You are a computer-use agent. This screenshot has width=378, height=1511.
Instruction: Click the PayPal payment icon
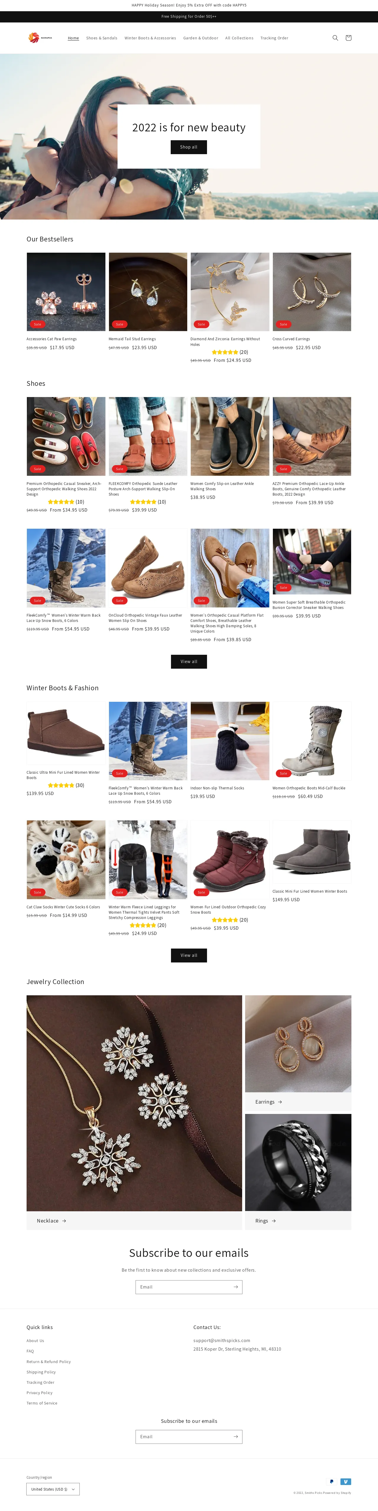coord(332,1481)
